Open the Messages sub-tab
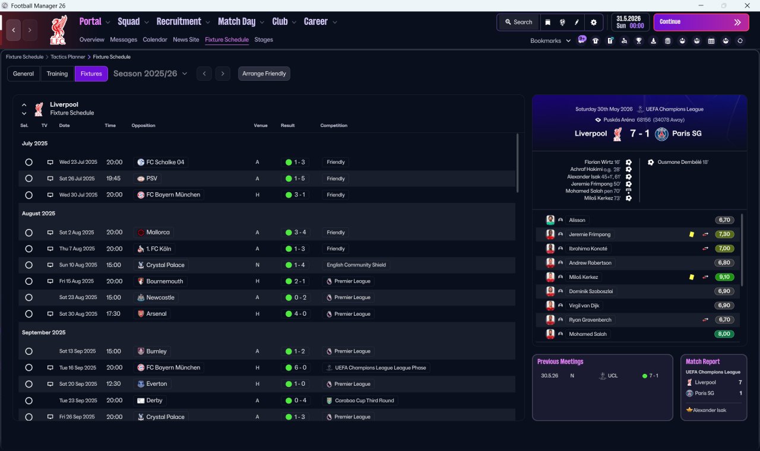Image resolution: width=760 pixels, height=451 pixels. click(x=123, y=40)
